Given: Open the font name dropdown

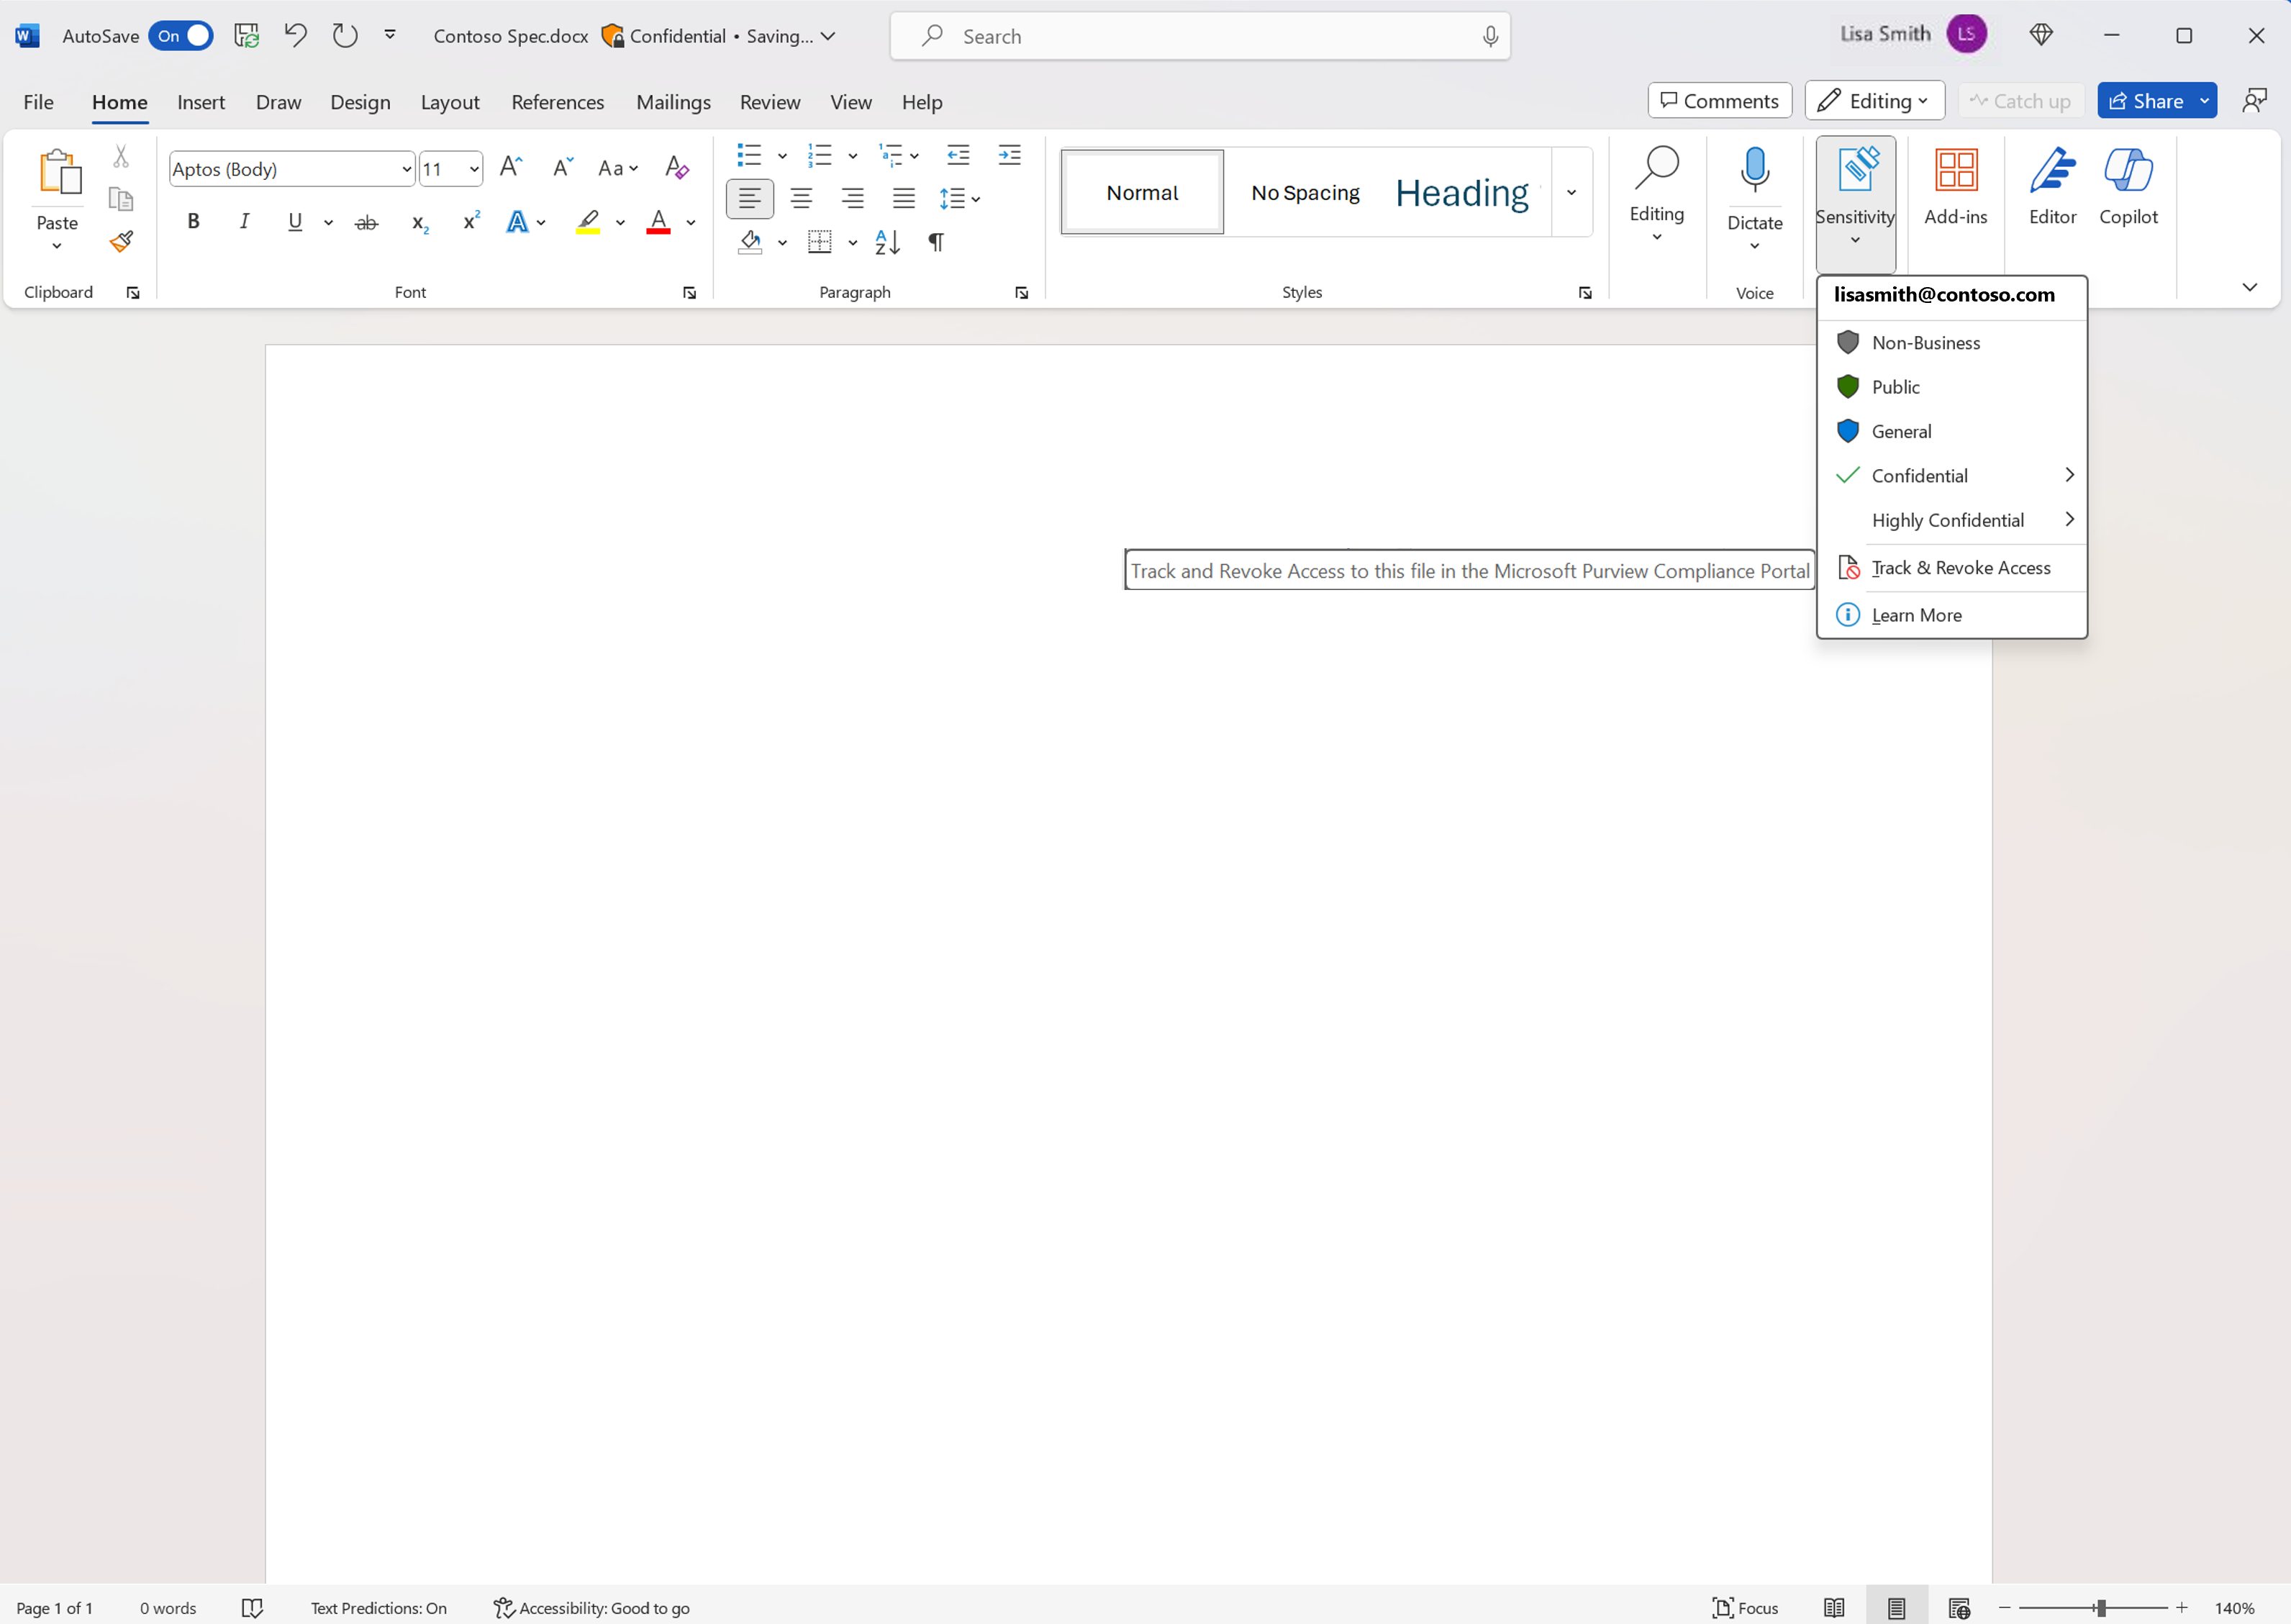Looking at the screenshot, I should click(406, 169).
